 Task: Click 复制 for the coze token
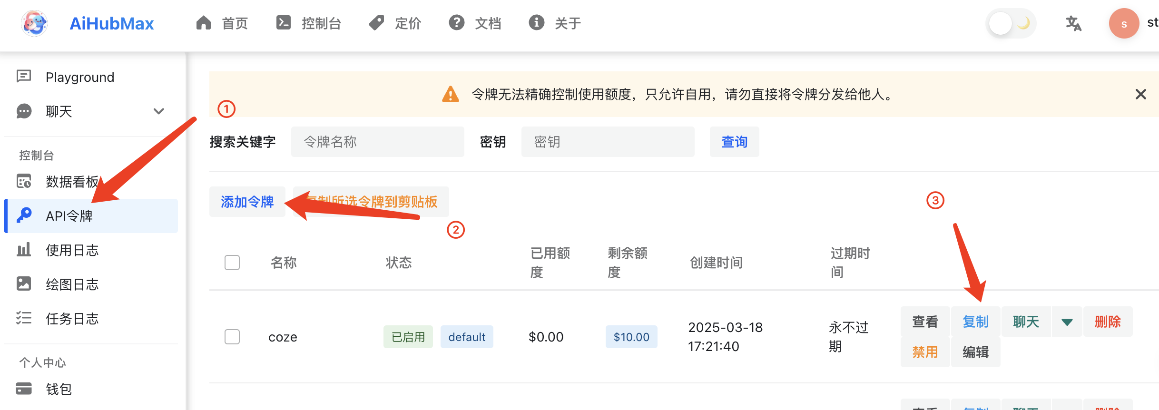[x=975, y=322]
